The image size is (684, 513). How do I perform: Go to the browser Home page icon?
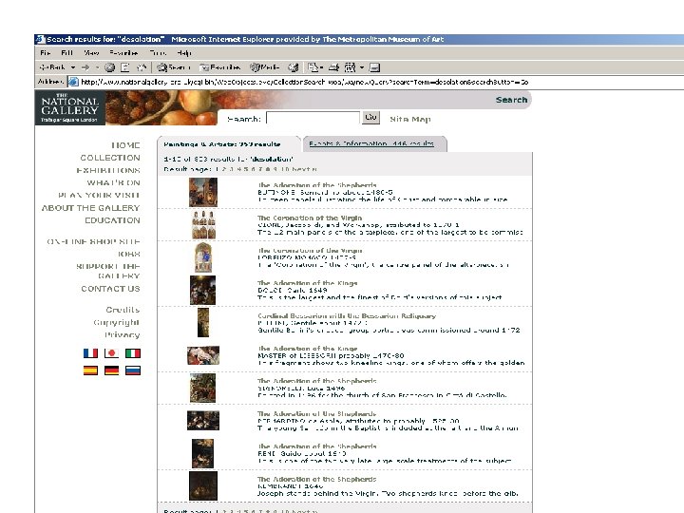click(x=142, y=67)
